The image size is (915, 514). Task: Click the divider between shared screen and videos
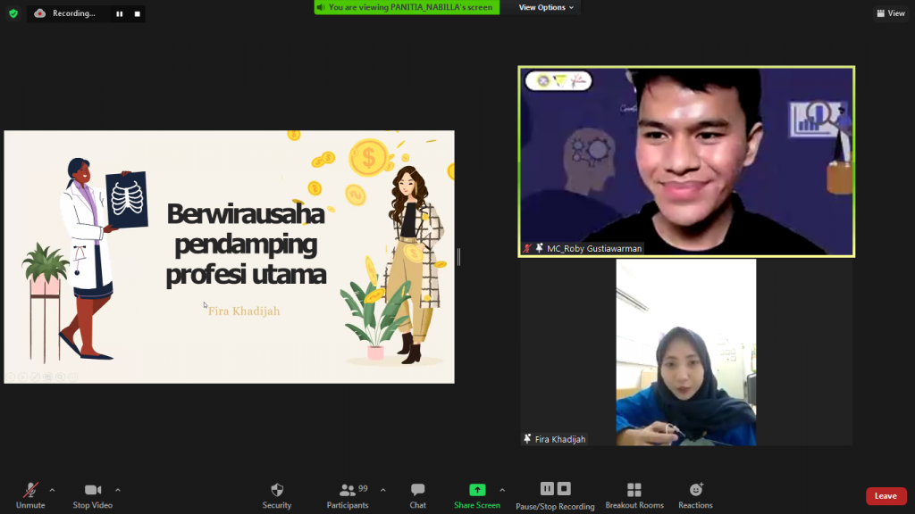pyautogui.click(x=459, y=257)
